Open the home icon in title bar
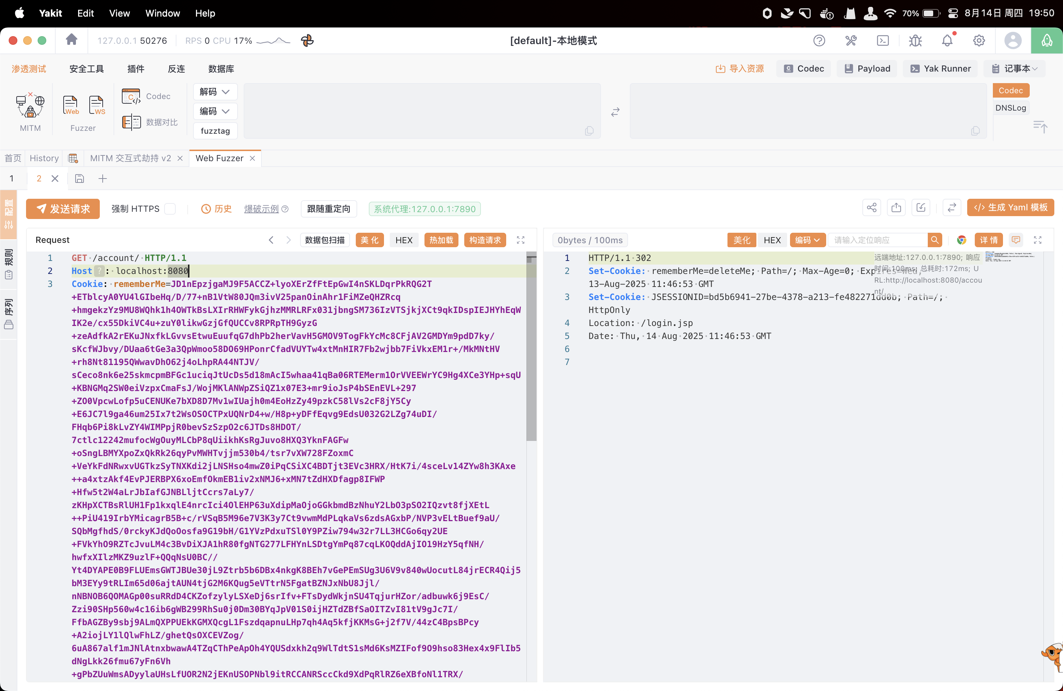 point(72,40)
